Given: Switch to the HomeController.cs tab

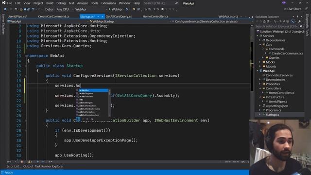Looking at the screenshot, I should click(x=155, y=17).
